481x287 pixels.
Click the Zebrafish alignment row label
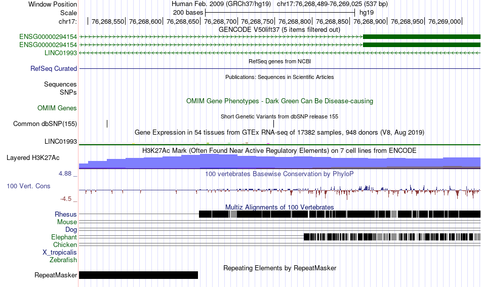[x=63, y=260]
